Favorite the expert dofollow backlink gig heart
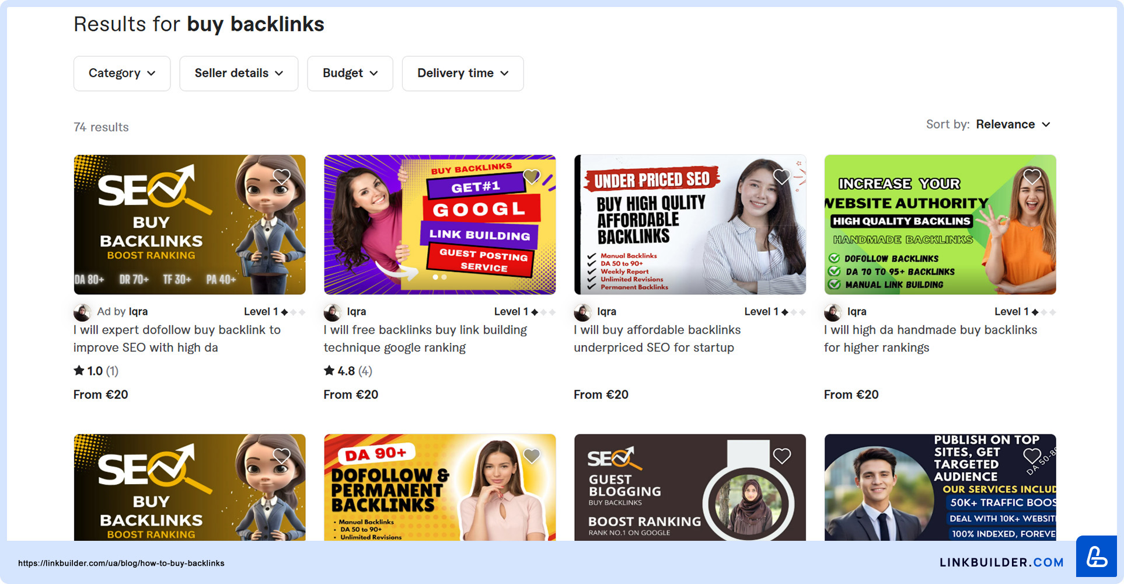Image resolution: width=1124 pixels, height=584 pixels. click(282, 176)
